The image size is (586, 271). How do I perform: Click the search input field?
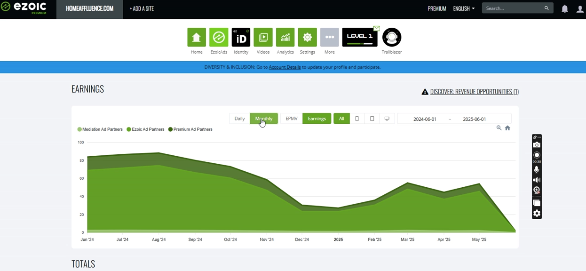click(513, 8)
